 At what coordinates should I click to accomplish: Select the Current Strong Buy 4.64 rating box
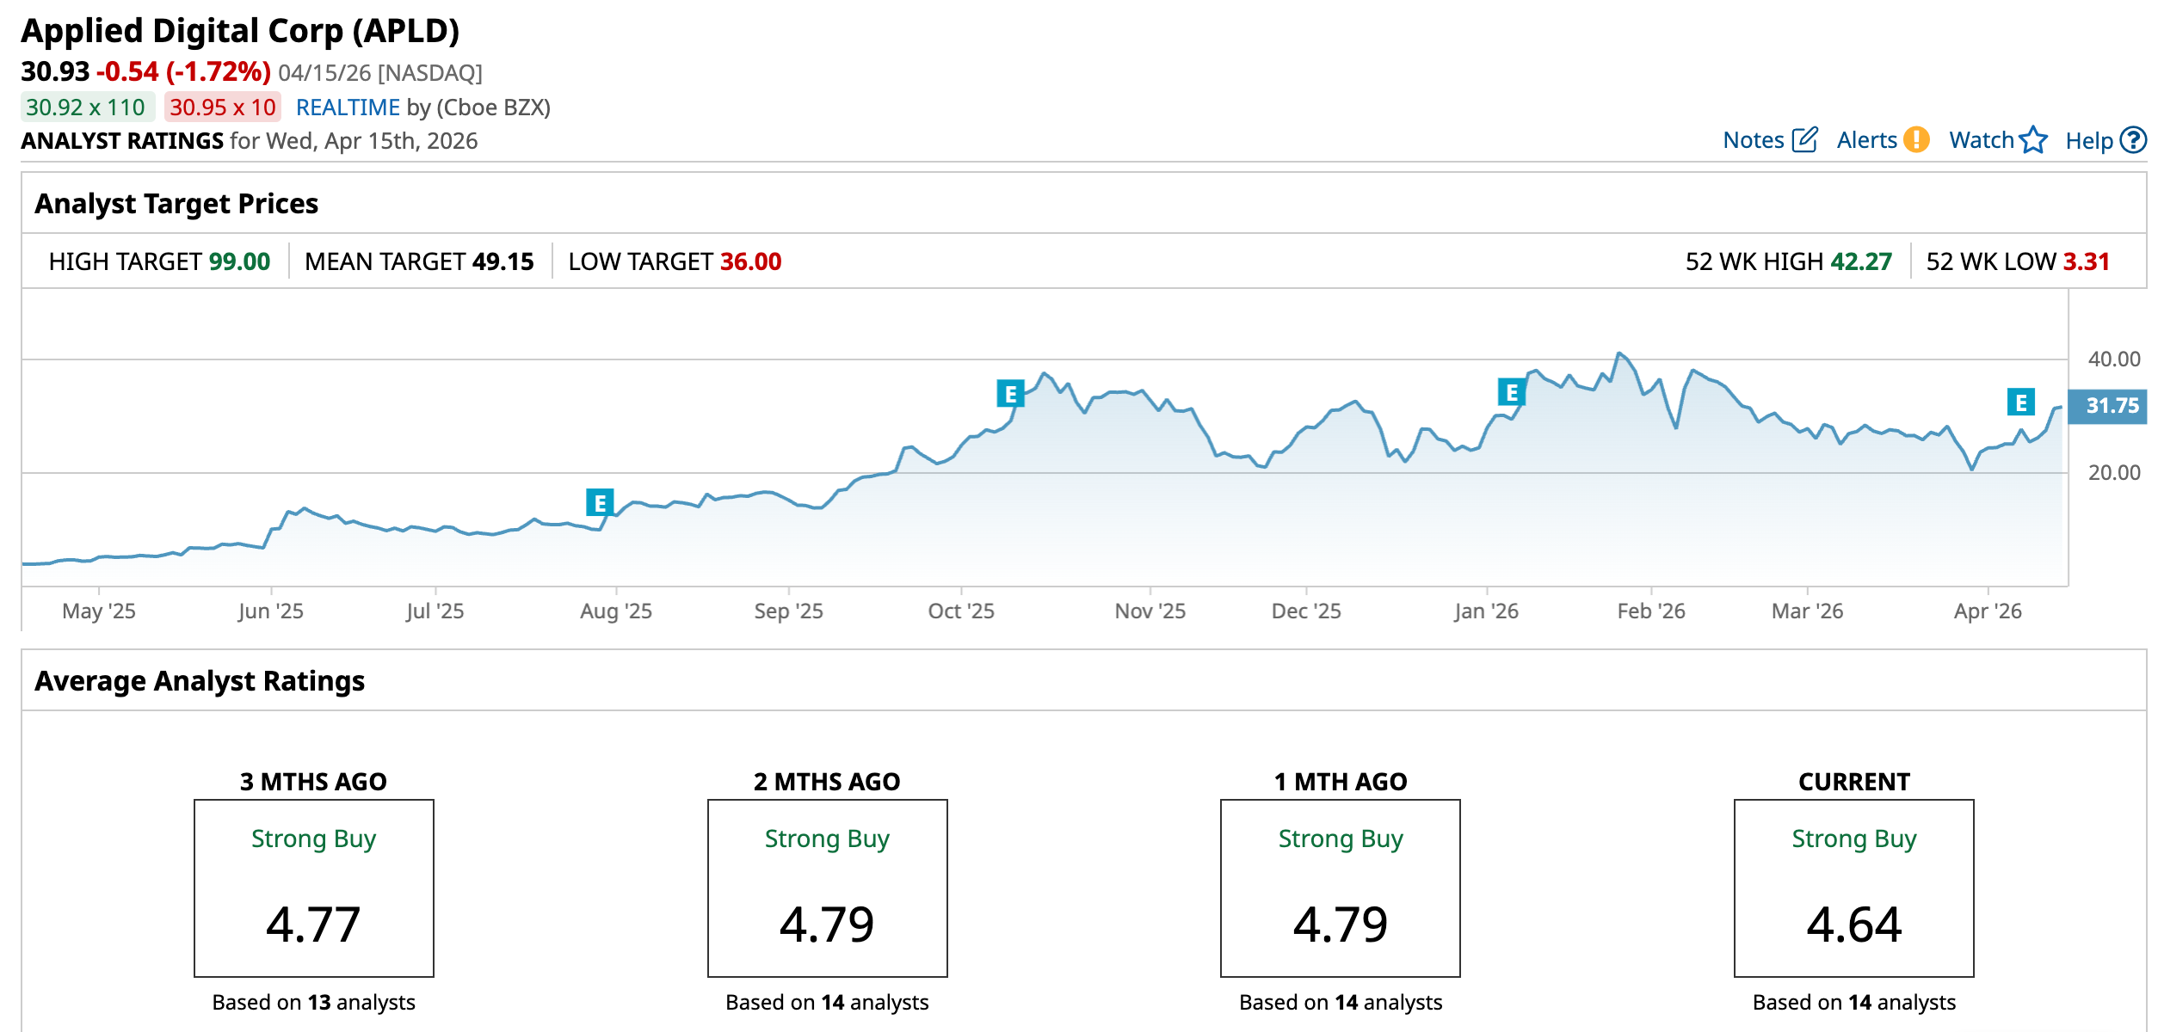click(1853, 888)
